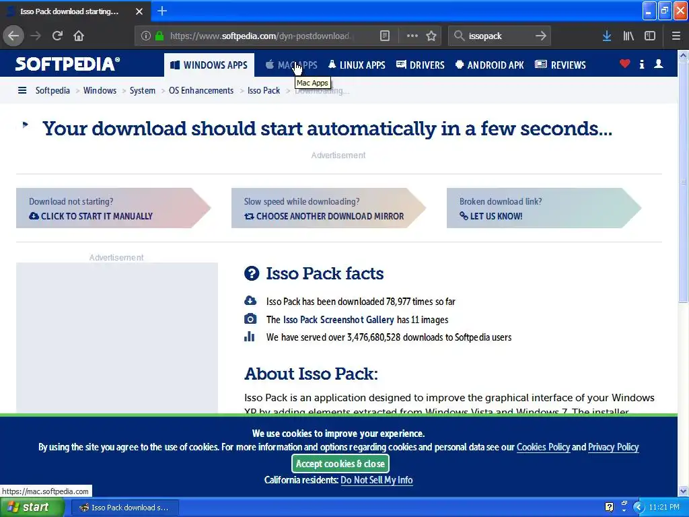
Task: Show site information icon in address bar
Action: pos(146,36)
